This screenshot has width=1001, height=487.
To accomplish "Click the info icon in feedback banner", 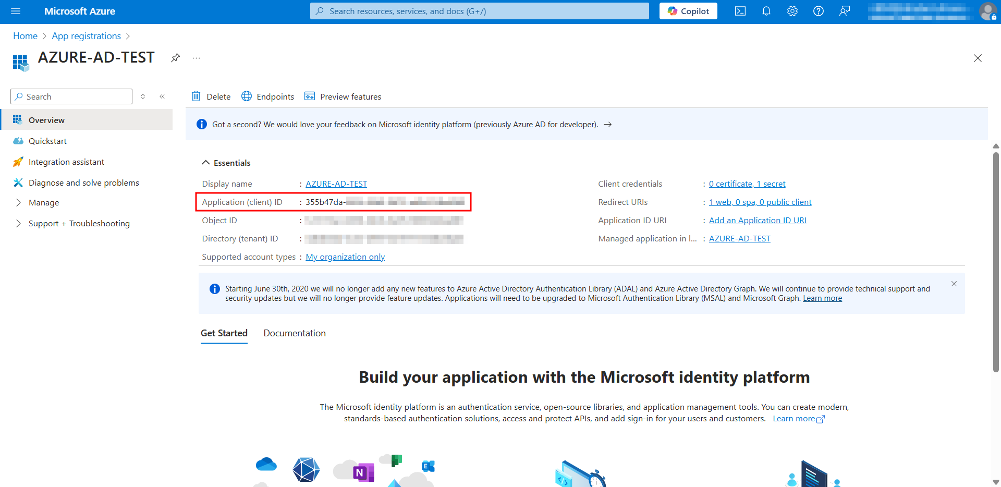I will [x=202, y=124].
